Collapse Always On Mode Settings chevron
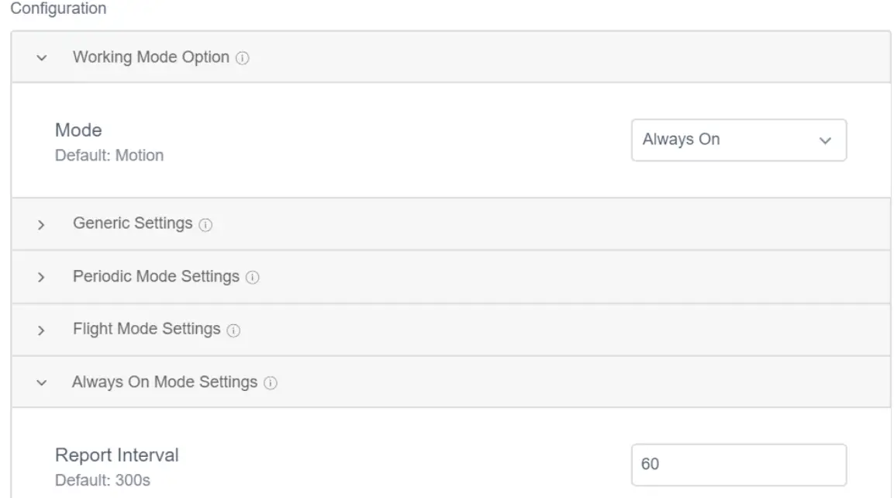This screenshot has height=498, width=894. point(42,383)
